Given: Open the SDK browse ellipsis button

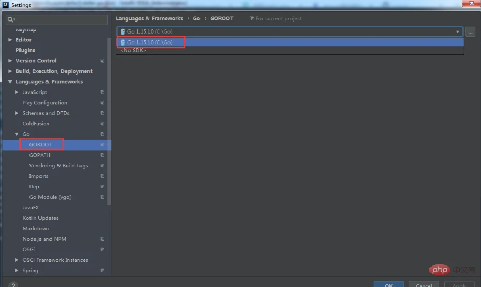Looking at the screenshot, I should point(470,32).
